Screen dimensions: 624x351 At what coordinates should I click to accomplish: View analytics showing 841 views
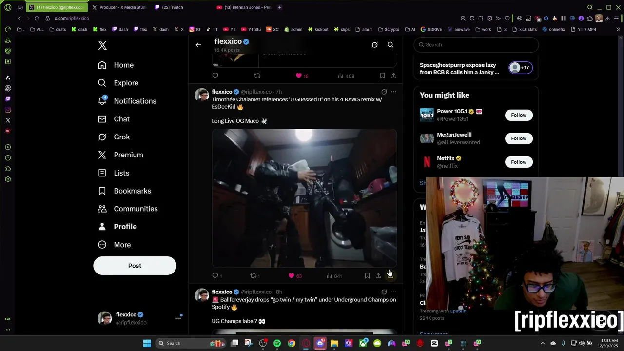[x=334, y=276]
